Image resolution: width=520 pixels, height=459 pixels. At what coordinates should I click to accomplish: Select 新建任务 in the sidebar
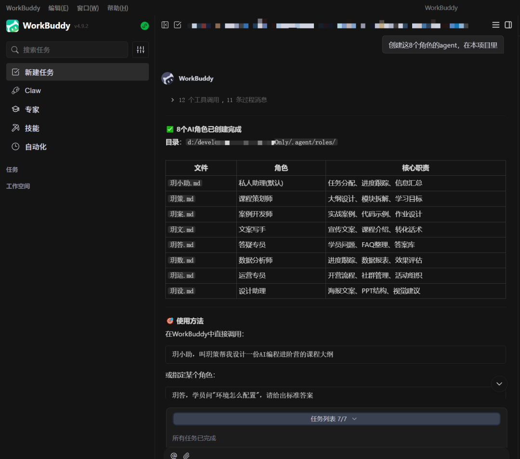pos(78,72)
